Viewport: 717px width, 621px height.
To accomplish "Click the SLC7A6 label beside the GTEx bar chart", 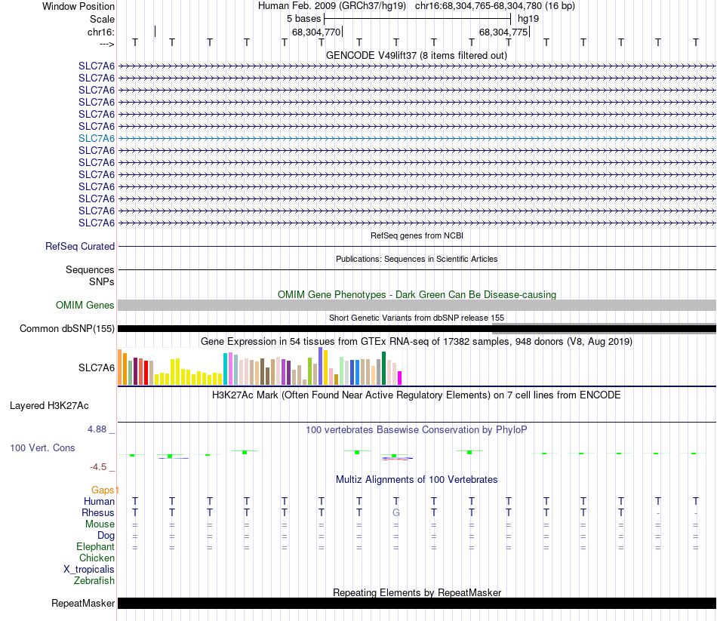I will 97,367.
